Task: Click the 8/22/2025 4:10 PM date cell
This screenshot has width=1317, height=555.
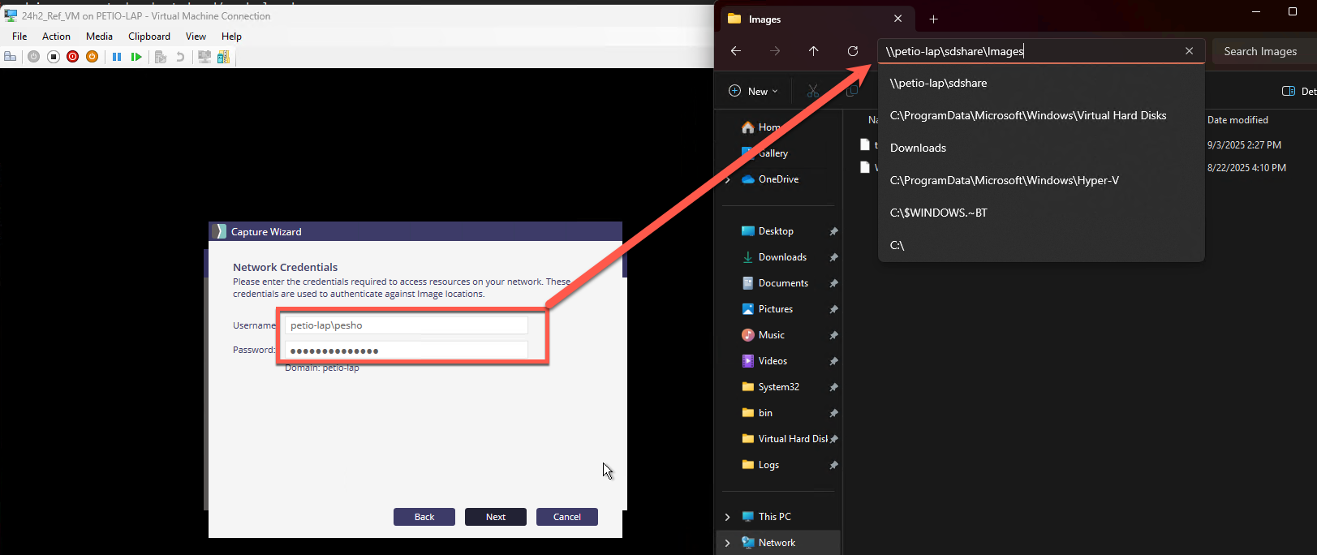Action: click(1246, 168)
